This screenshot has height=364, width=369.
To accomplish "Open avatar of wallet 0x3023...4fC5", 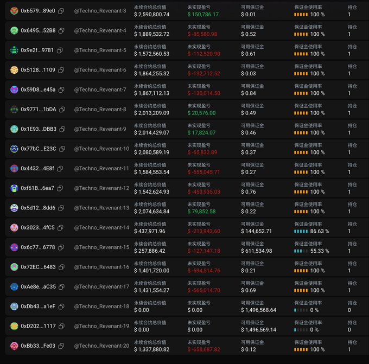I will pyautogui.click(x=14, y=227).
